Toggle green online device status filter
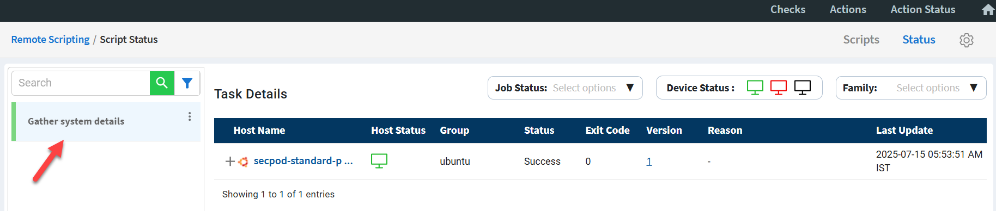Image resolution: width=996 pixels, height=211 pixels. point(755,88)
